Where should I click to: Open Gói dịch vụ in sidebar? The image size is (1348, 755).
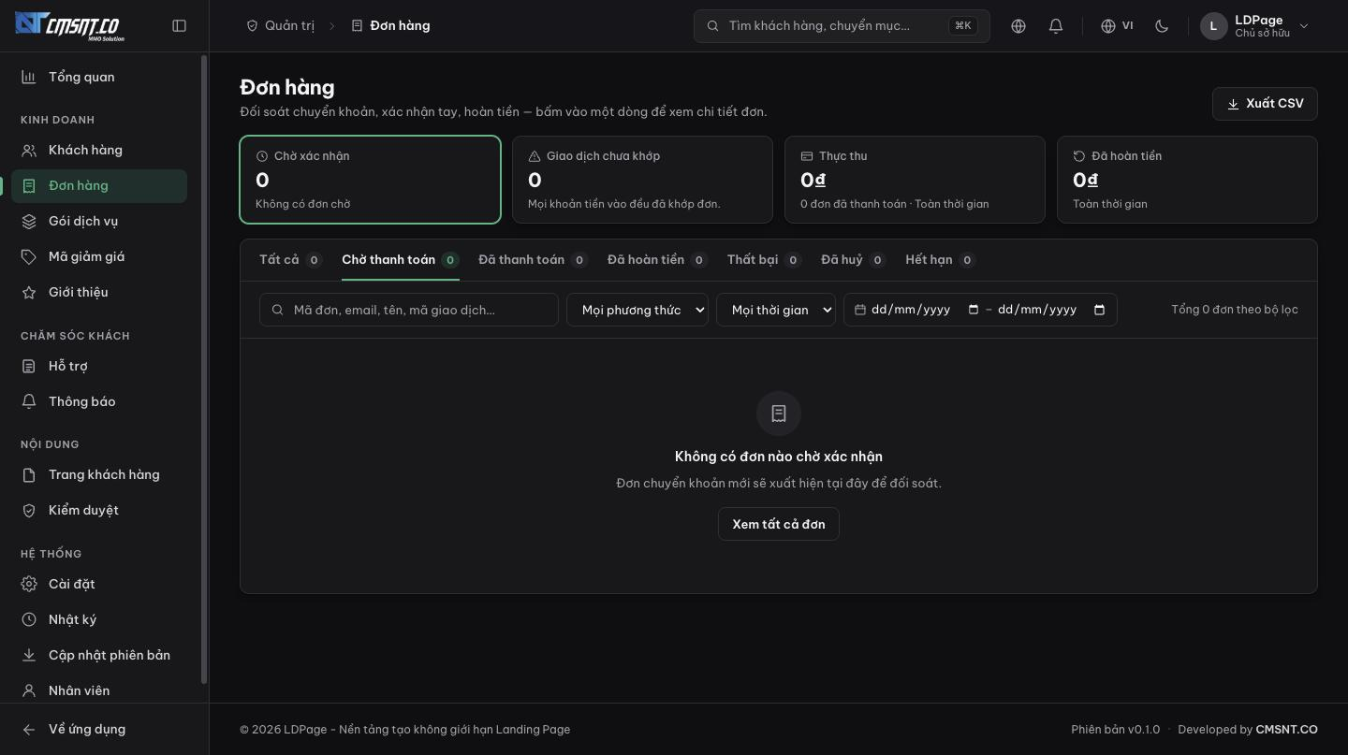pyautogui.click(x=99, y=221)
